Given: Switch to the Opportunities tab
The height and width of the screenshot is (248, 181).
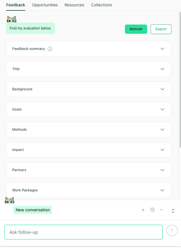Looking at the screenshot, I should 45,5.
